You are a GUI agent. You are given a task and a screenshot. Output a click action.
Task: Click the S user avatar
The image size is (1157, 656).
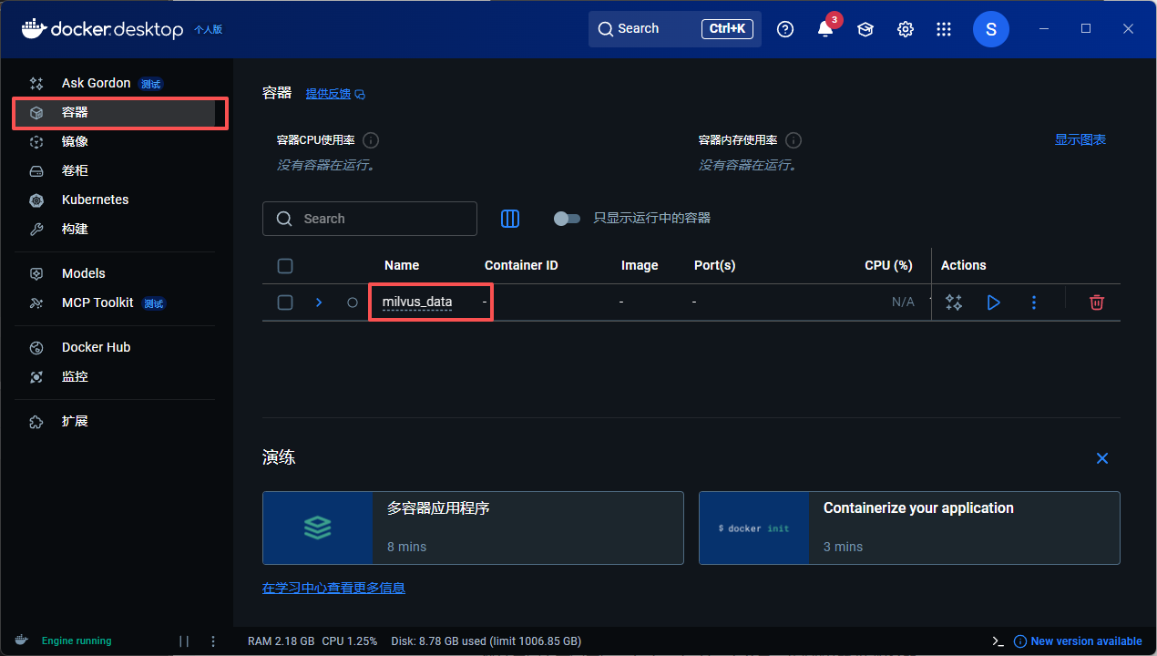[991, 29]
